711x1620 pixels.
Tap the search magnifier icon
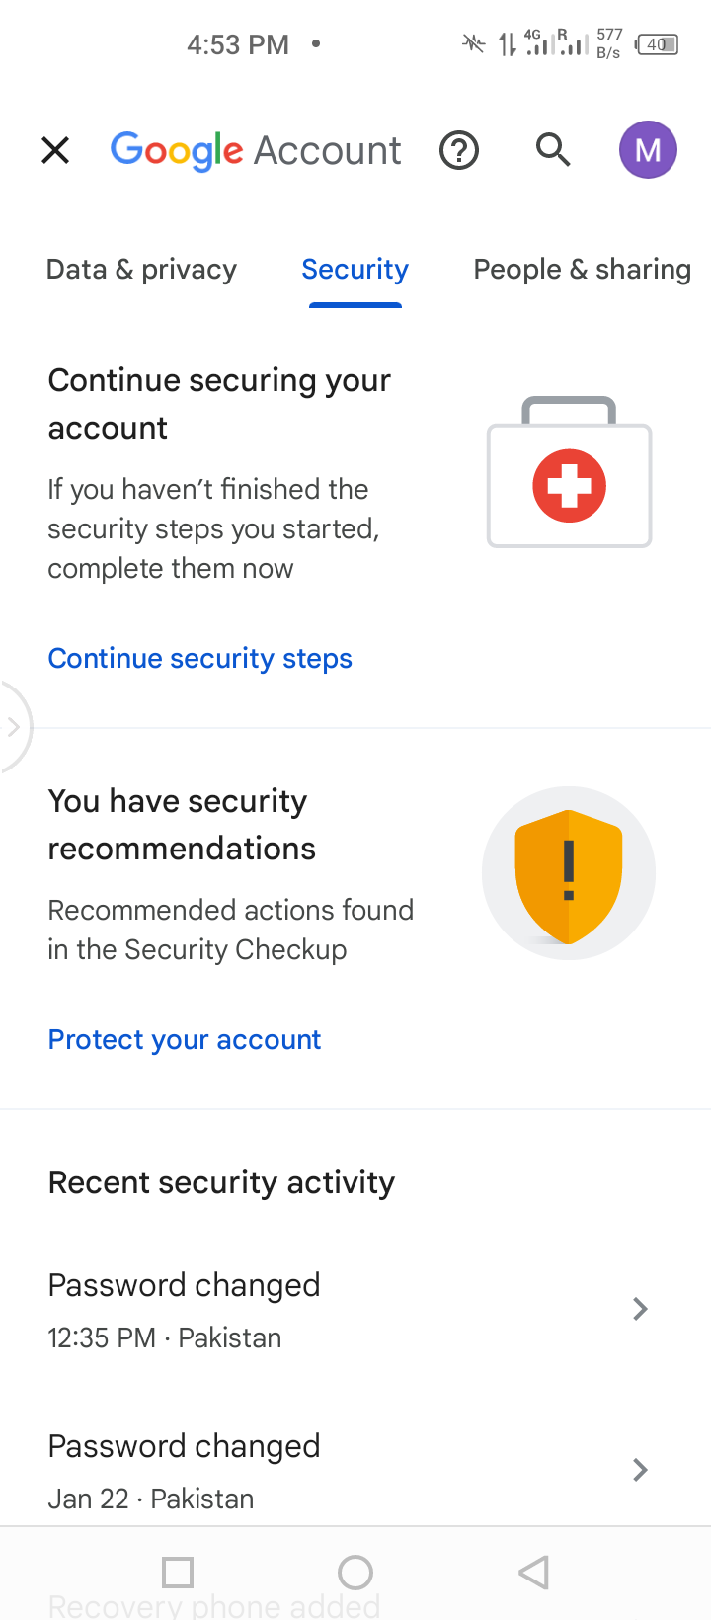coord(553,150)
